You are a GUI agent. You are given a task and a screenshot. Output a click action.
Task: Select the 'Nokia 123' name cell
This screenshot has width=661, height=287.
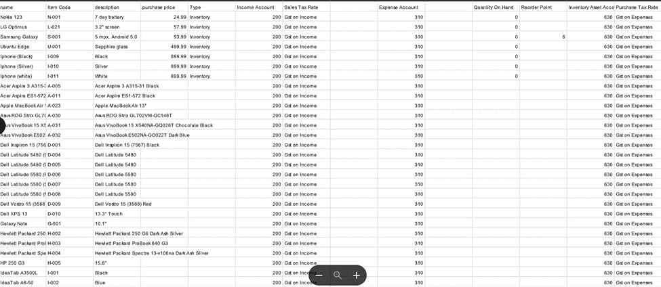(x=12, y=17)
